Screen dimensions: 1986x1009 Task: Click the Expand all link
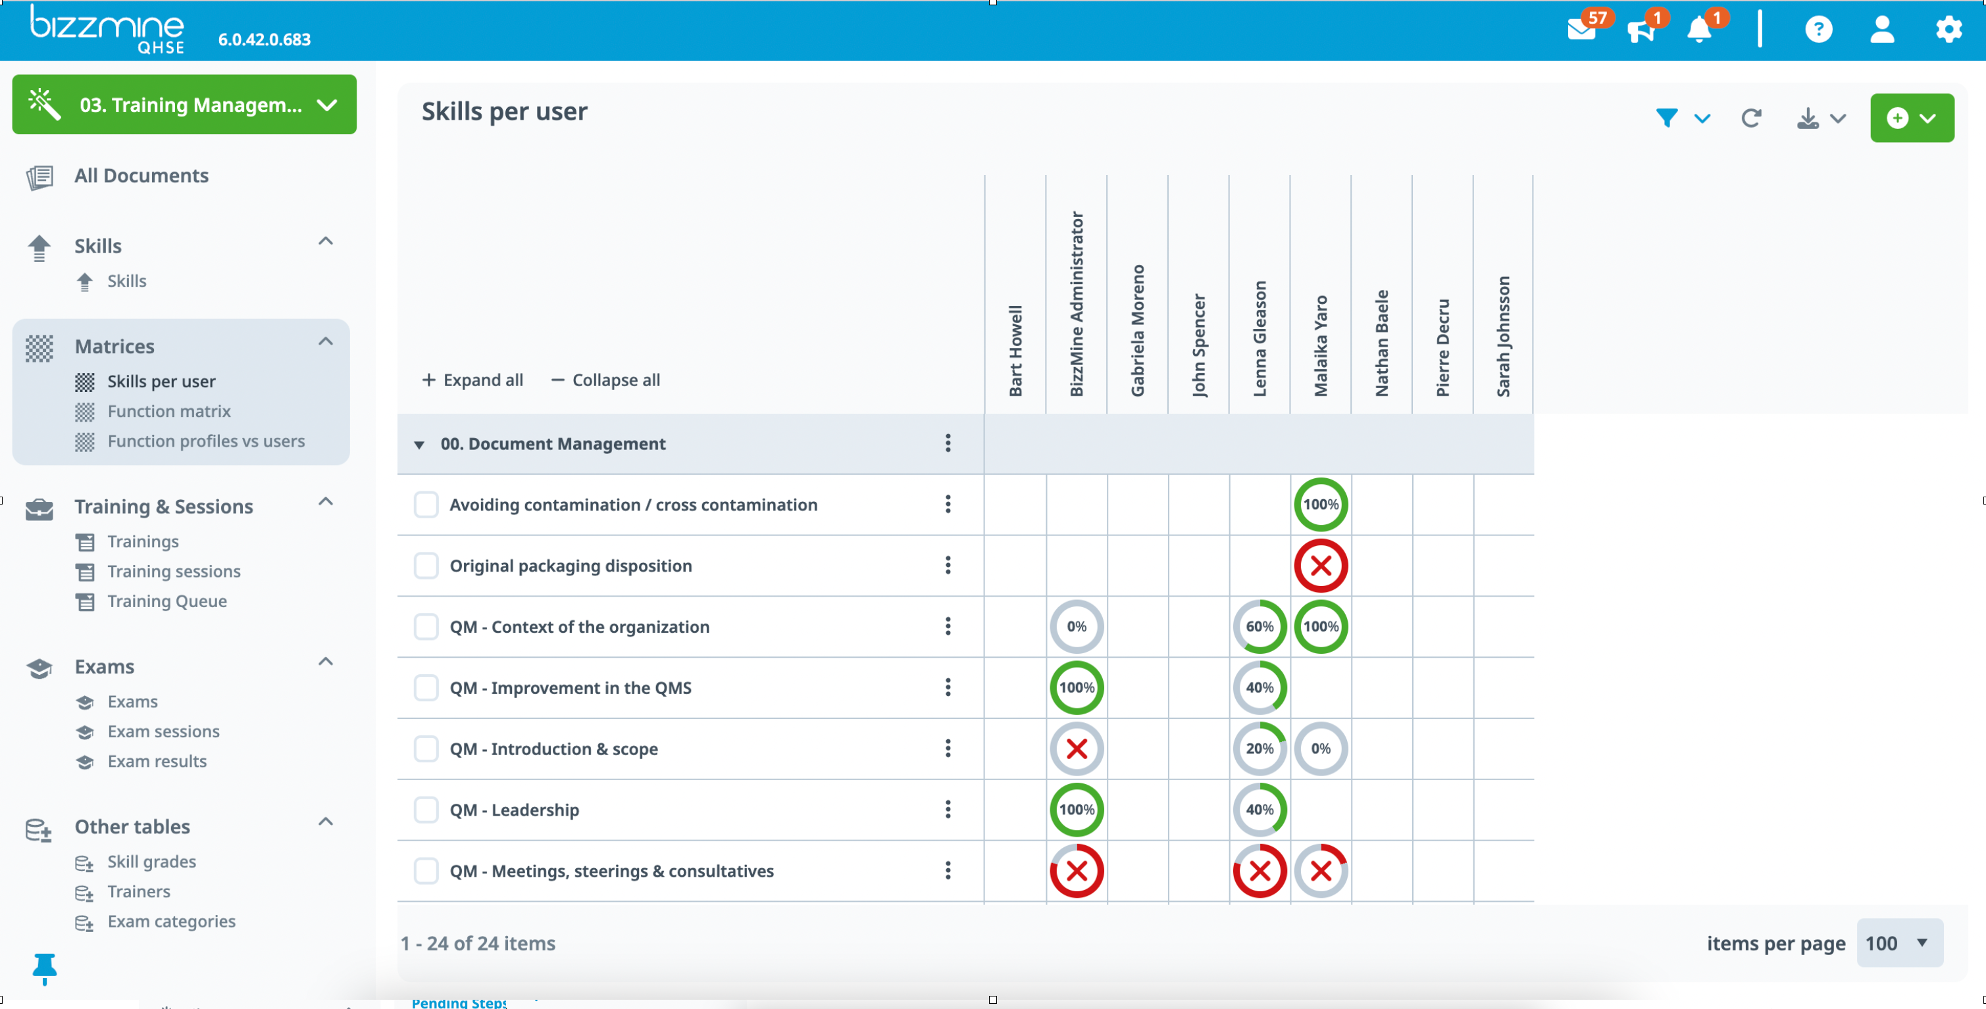point(473,380)
